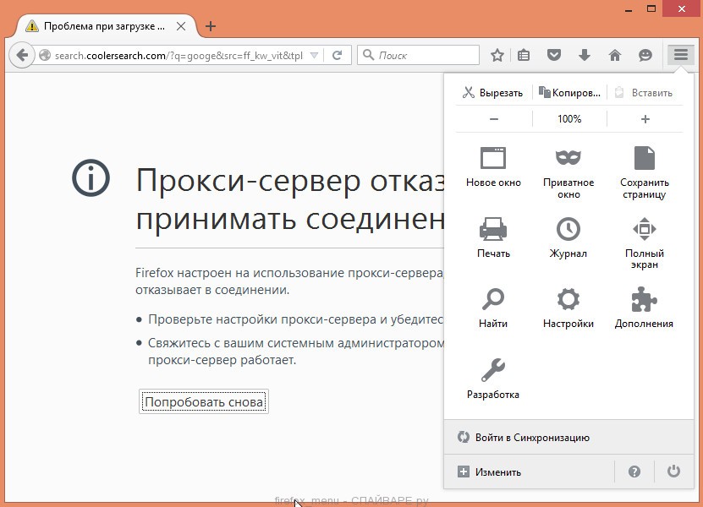703x507 pixels.
Task: Choose Вырезать (cut) in menu
Action: (x=493, y=93)
